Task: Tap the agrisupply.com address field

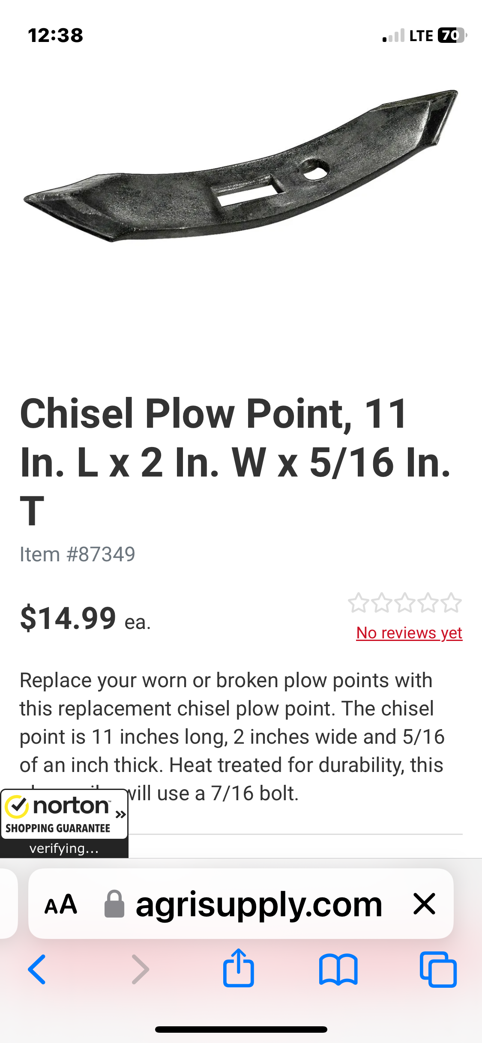Action: pyautogui.click(x=258, y=904)
